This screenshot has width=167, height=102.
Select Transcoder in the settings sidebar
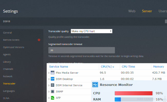click(9, 84)
